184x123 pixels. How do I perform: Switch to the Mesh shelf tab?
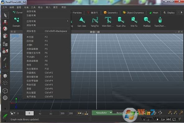click(154, 13)
